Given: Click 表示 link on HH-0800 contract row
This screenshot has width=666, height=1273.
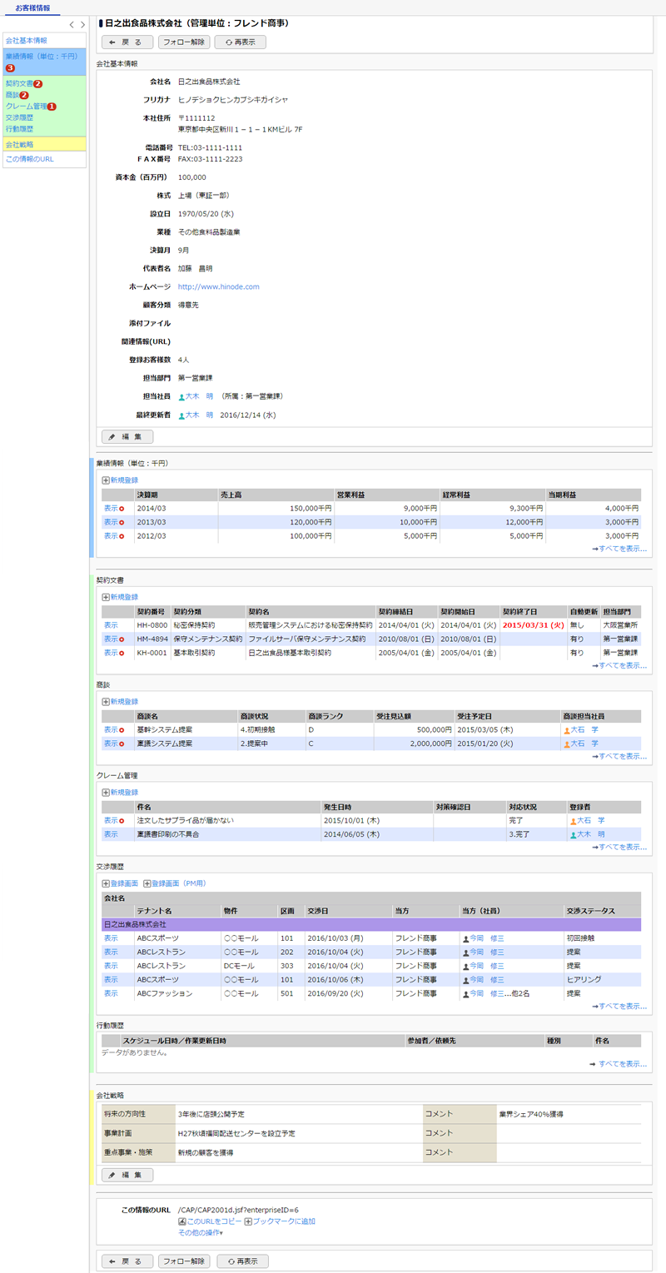Looking at the screenshot, I should [111, 624].
